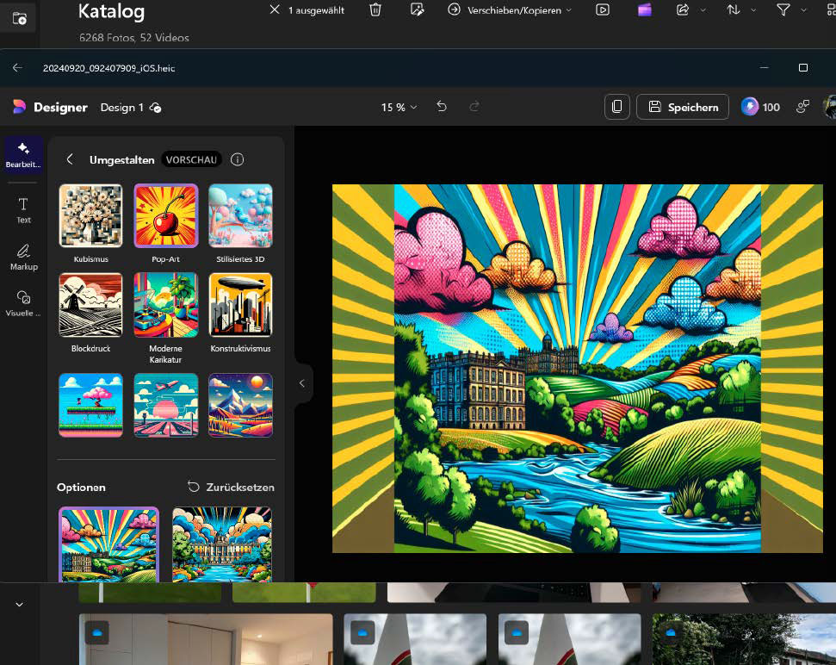The image size is (836, 665).
Task: Open the Visuelle tools sidebar icon
Action: pos(23,302)
